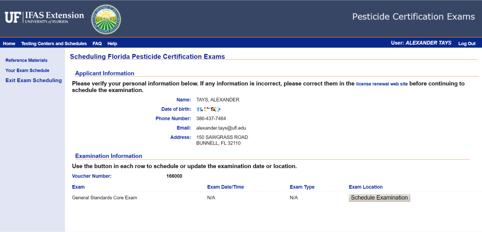Click the 150 Sawgrass Road address text
The image size is (482, 232).
(x=222, y=137)
